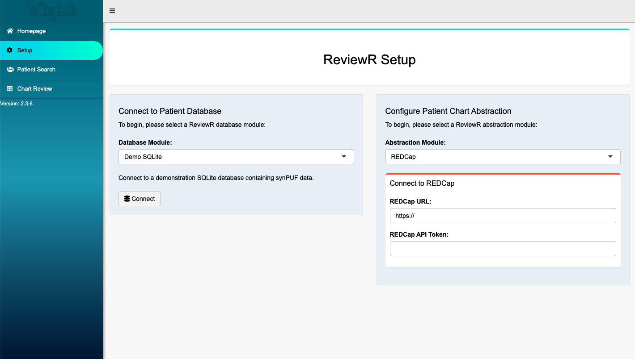Click the REDCap API Token input box
This screenshot has height=359, width=635.
[503, 249]
